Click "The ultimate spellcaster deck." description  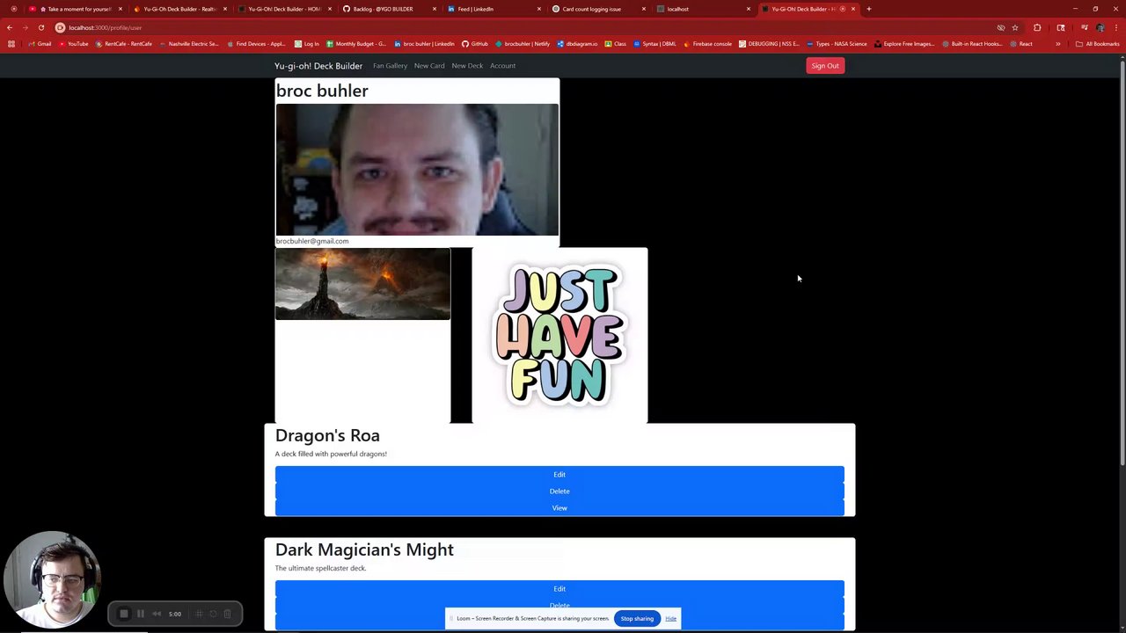point(320,568)
